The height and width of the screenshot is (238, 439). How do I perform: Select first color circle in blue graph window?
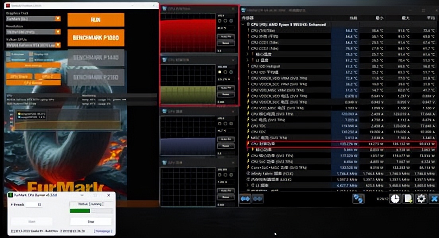click(220, 123)
